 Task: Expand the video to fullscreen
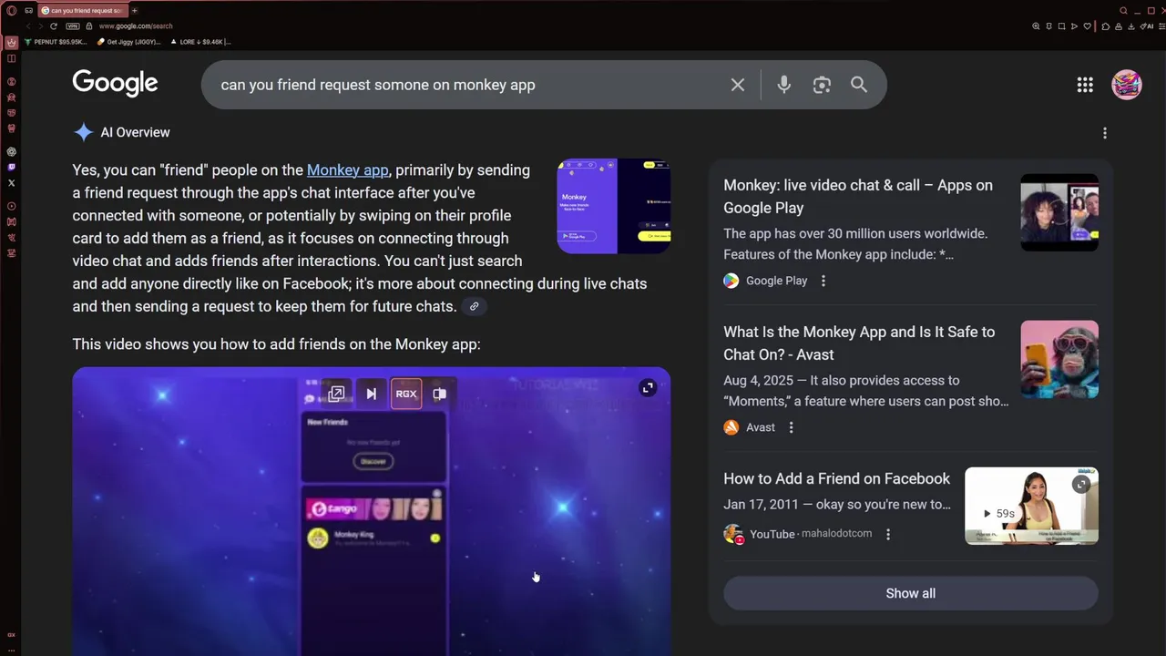click(648, 388)
